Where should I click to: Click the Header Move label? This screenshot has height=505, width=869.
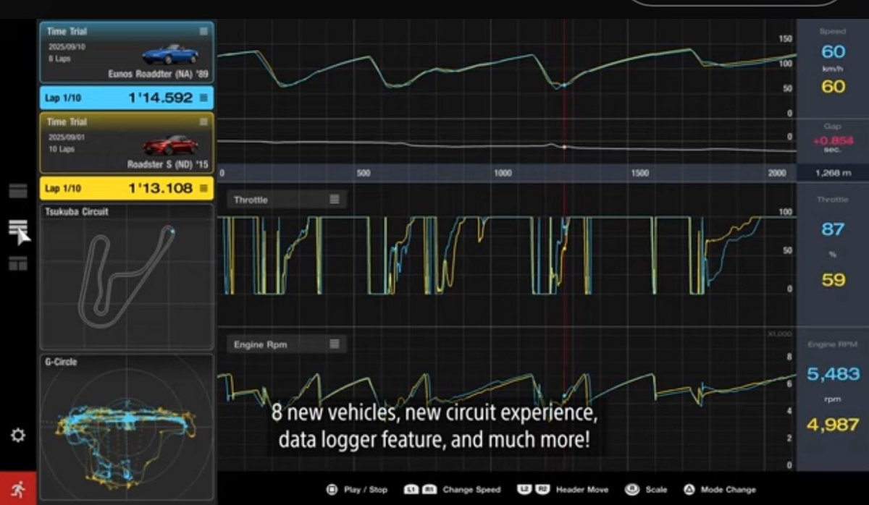582,490
